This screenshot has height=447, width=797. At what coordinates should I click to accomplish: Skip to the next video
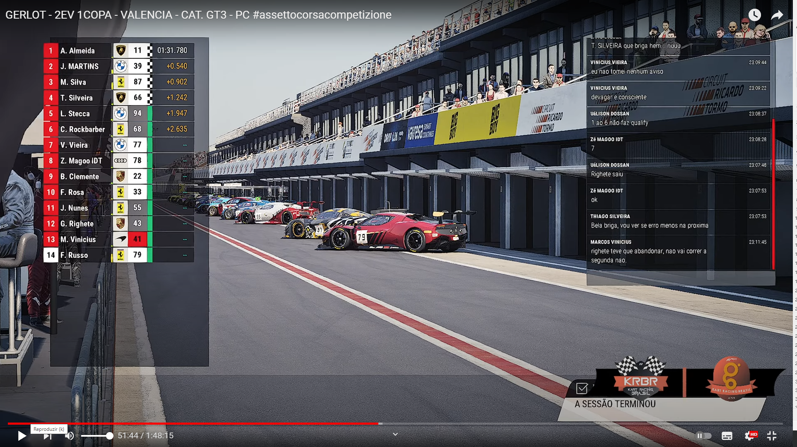click(48, 436)
